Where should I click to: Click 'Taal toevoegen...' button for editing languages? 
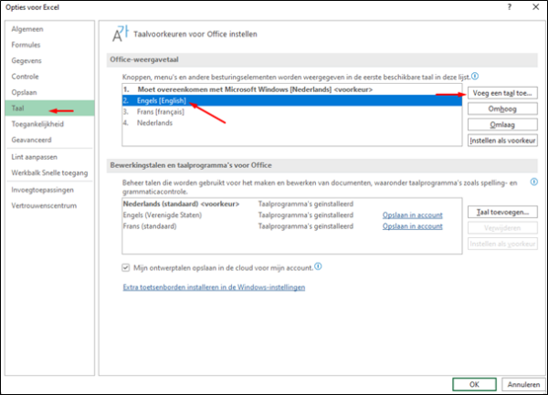pos(502,212)
